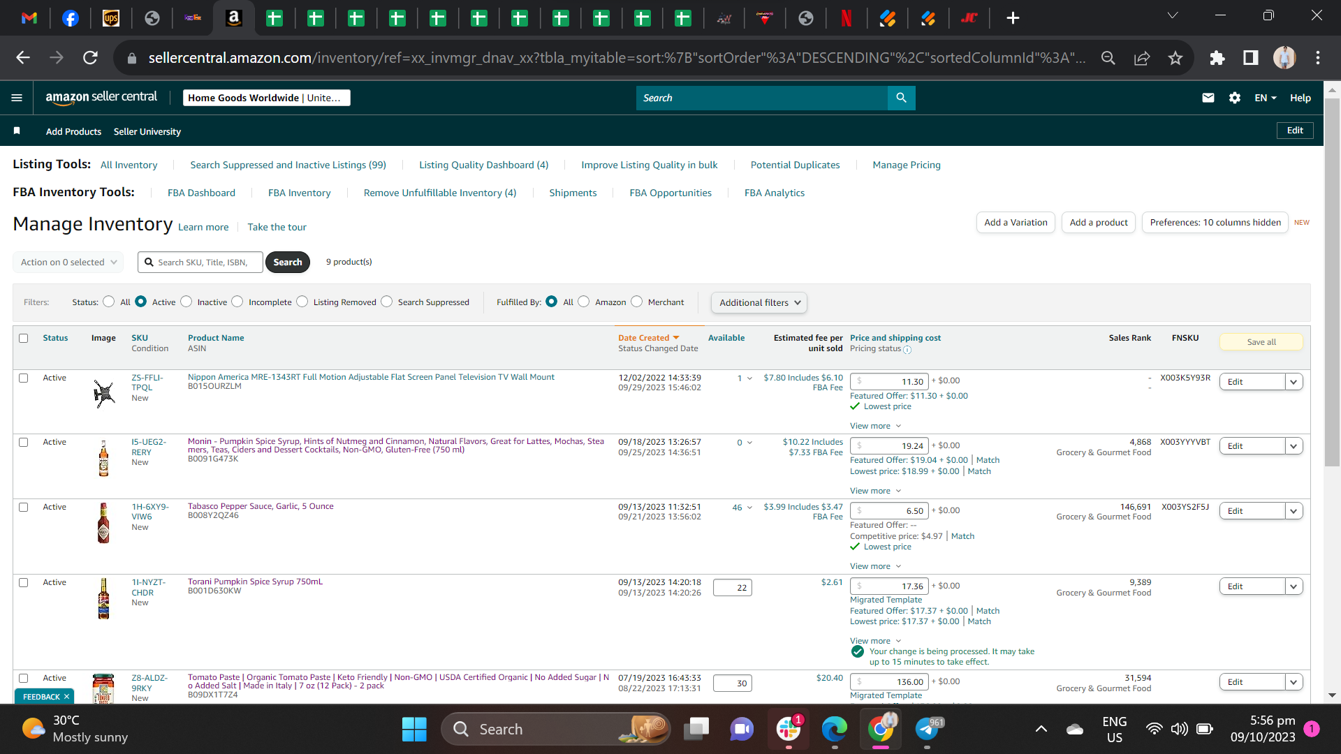Viewport: 1341px width, 754px height.
Task: Open Telegram from the taskbar
Action: click(927, 730)
